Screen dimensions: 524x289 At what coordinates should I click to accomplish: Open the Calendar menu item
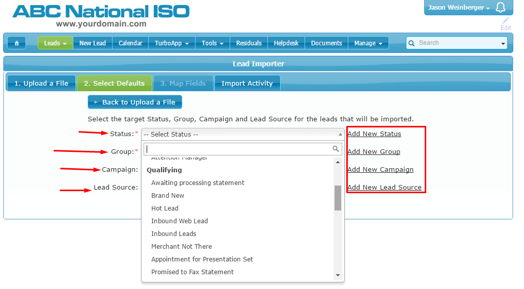(x=130, y=43)
